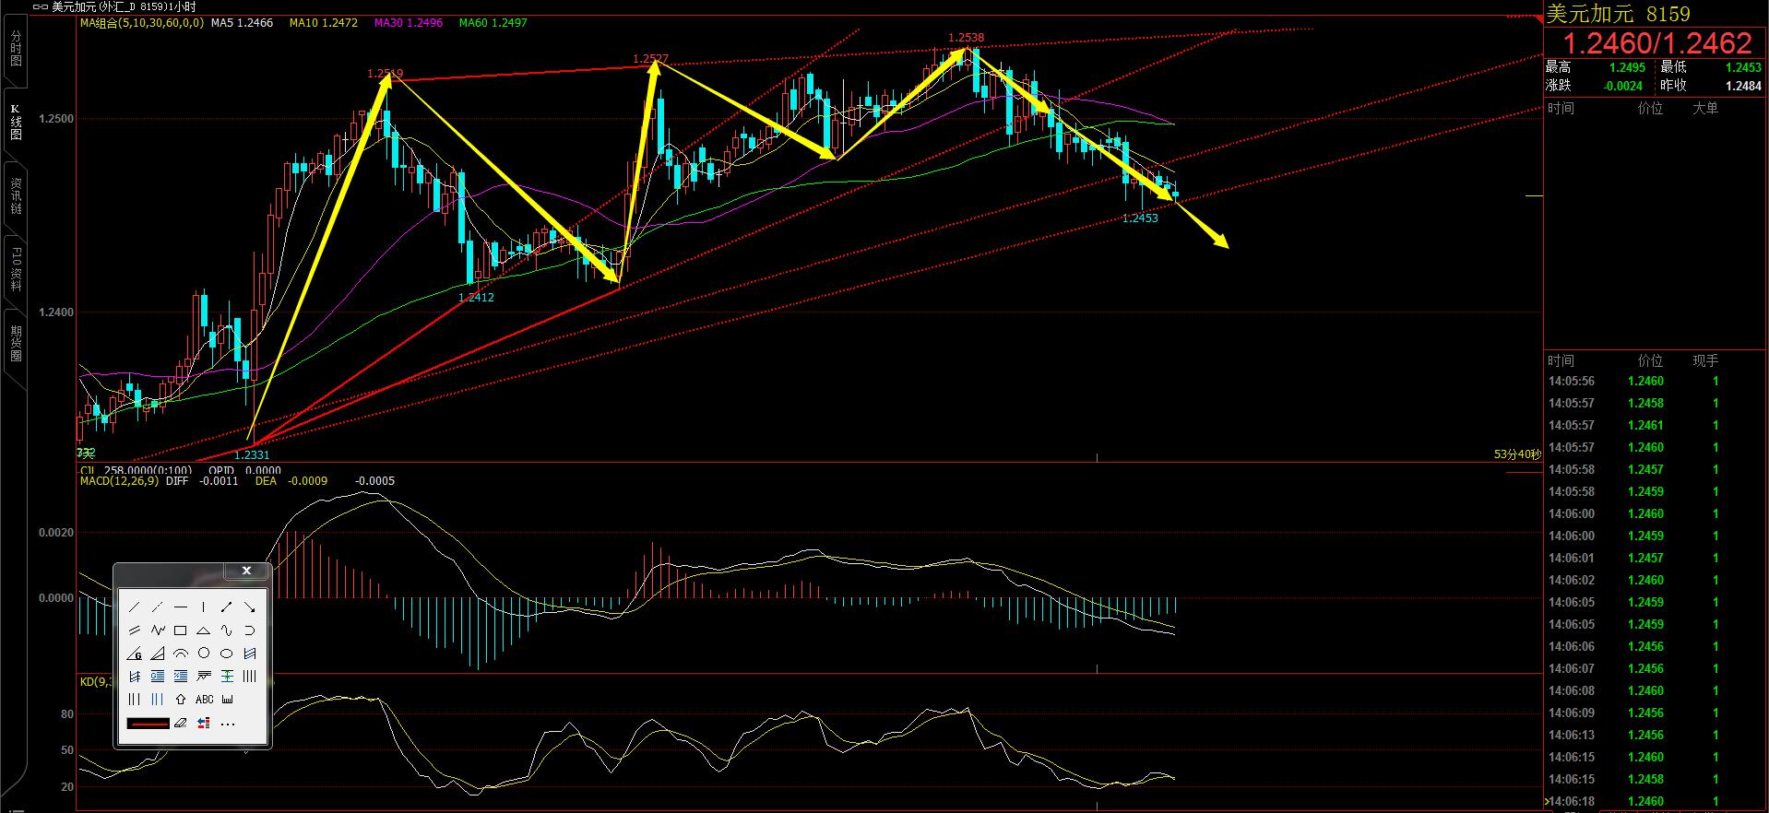
Task: Click the blue-red arrows drawing settings icon
Action: pos(204,724)
